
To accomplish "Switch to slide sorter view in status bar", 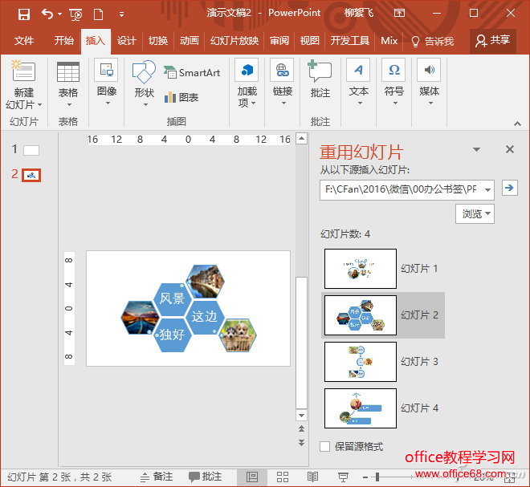I will (x=283, y=477).
